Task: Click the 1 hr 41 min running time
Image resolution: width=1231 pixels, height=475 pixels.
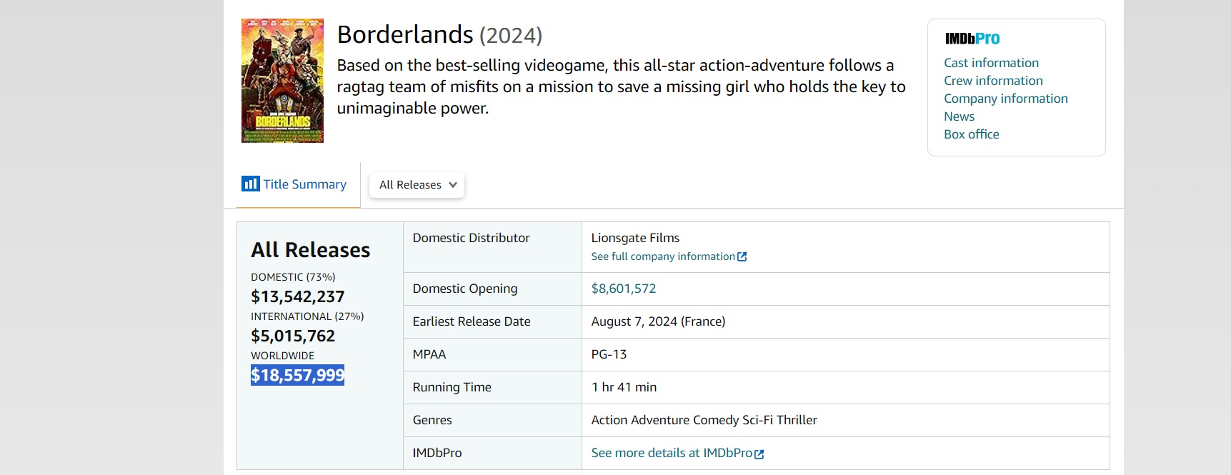Action: coord(624,387)
